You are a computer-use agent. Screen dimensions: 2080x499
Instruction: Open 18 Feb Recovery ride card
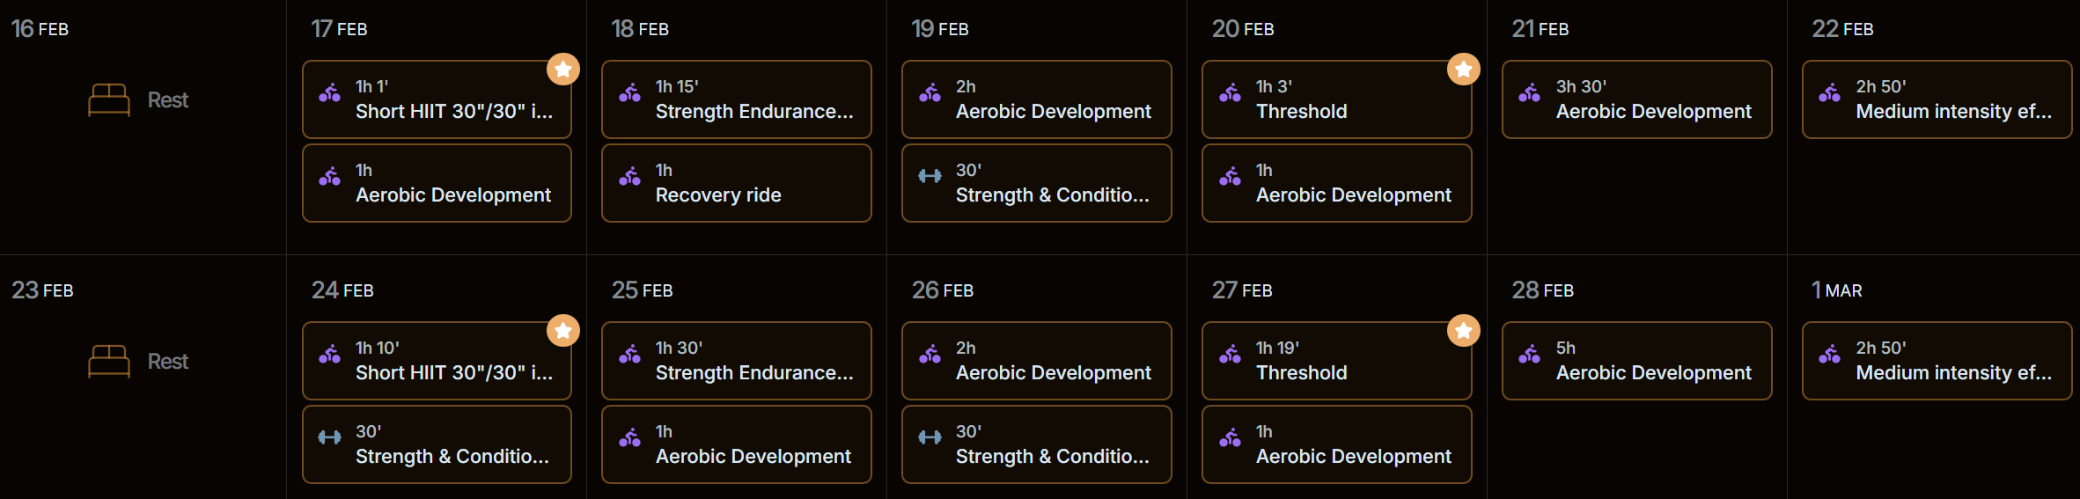pos(737,183)
